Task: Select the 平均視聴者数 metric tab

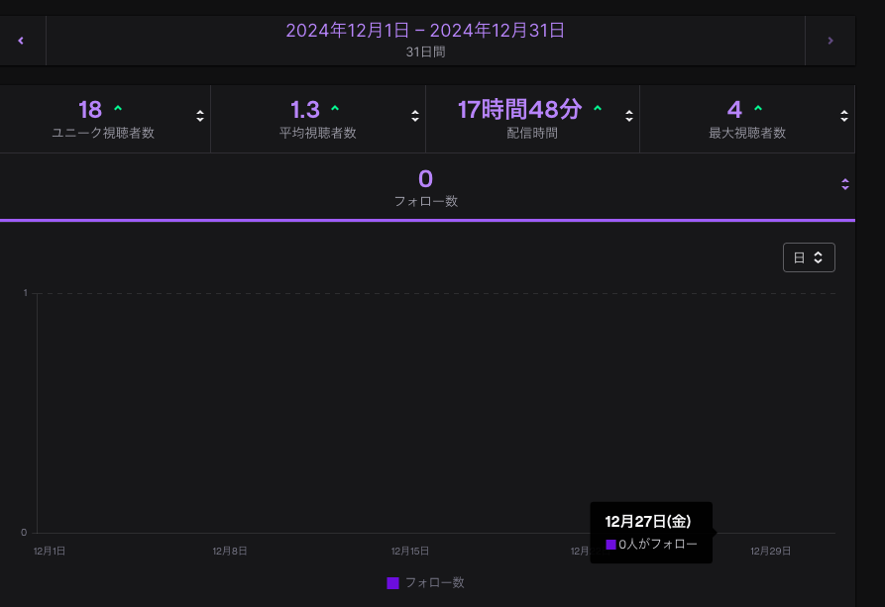Action: click(x=317, y=119)
